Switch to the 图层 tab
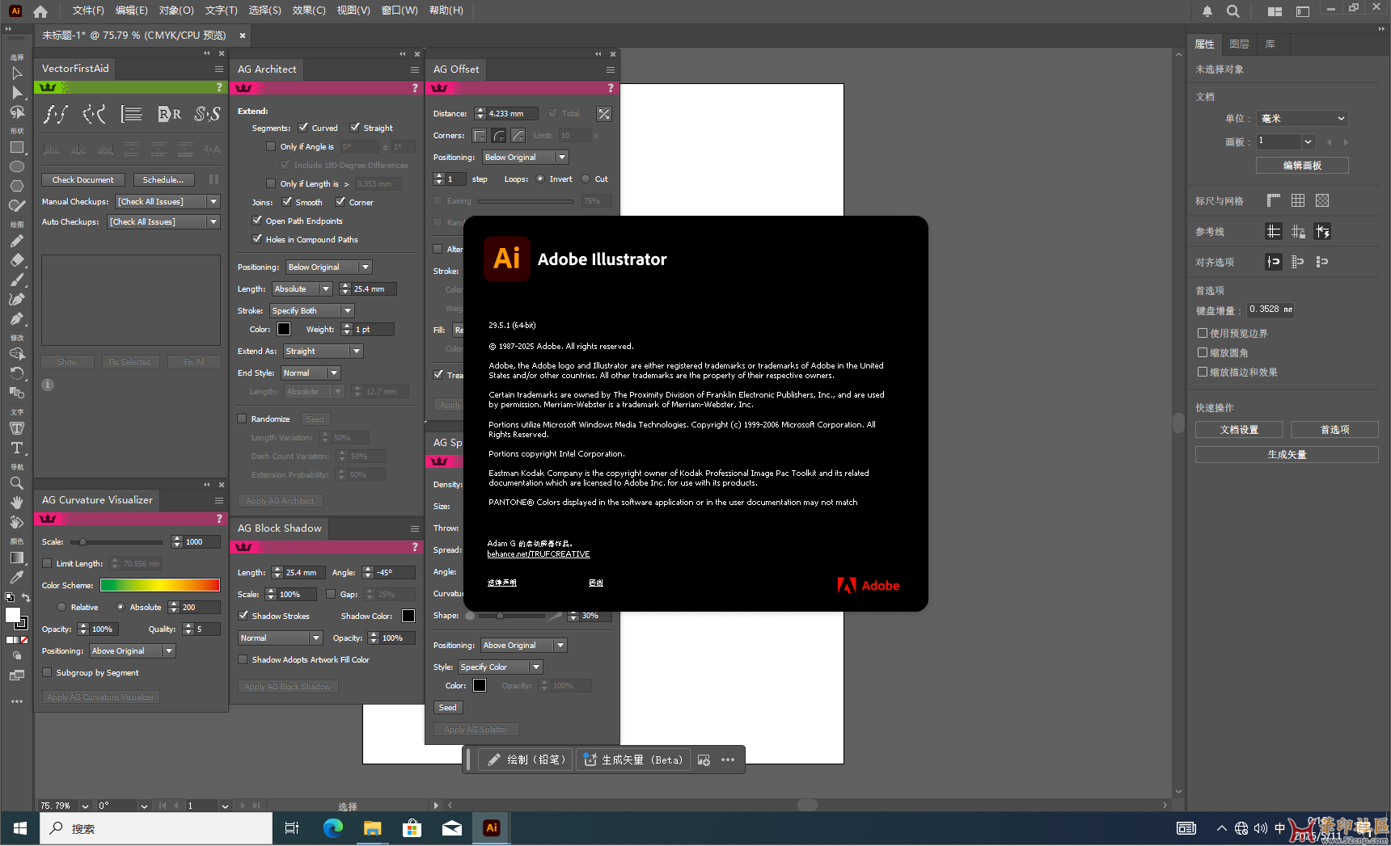The width and height of the screenshot is (1391, 846). pyautogui.click(x=1239, y=44)
